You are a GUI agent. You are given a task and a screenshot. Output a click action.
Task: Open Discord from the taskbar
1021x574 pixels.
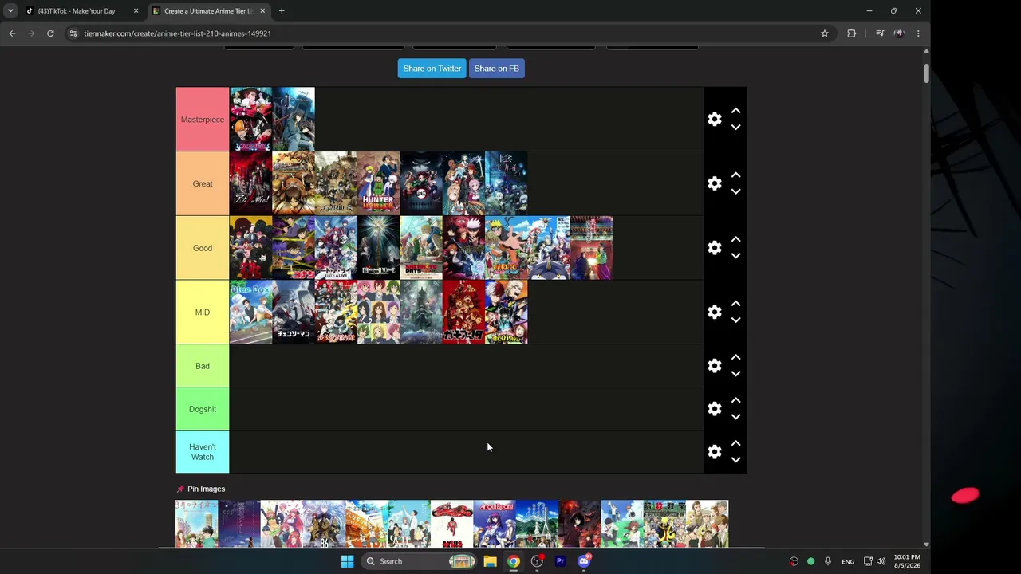click(x=584, y=561)
